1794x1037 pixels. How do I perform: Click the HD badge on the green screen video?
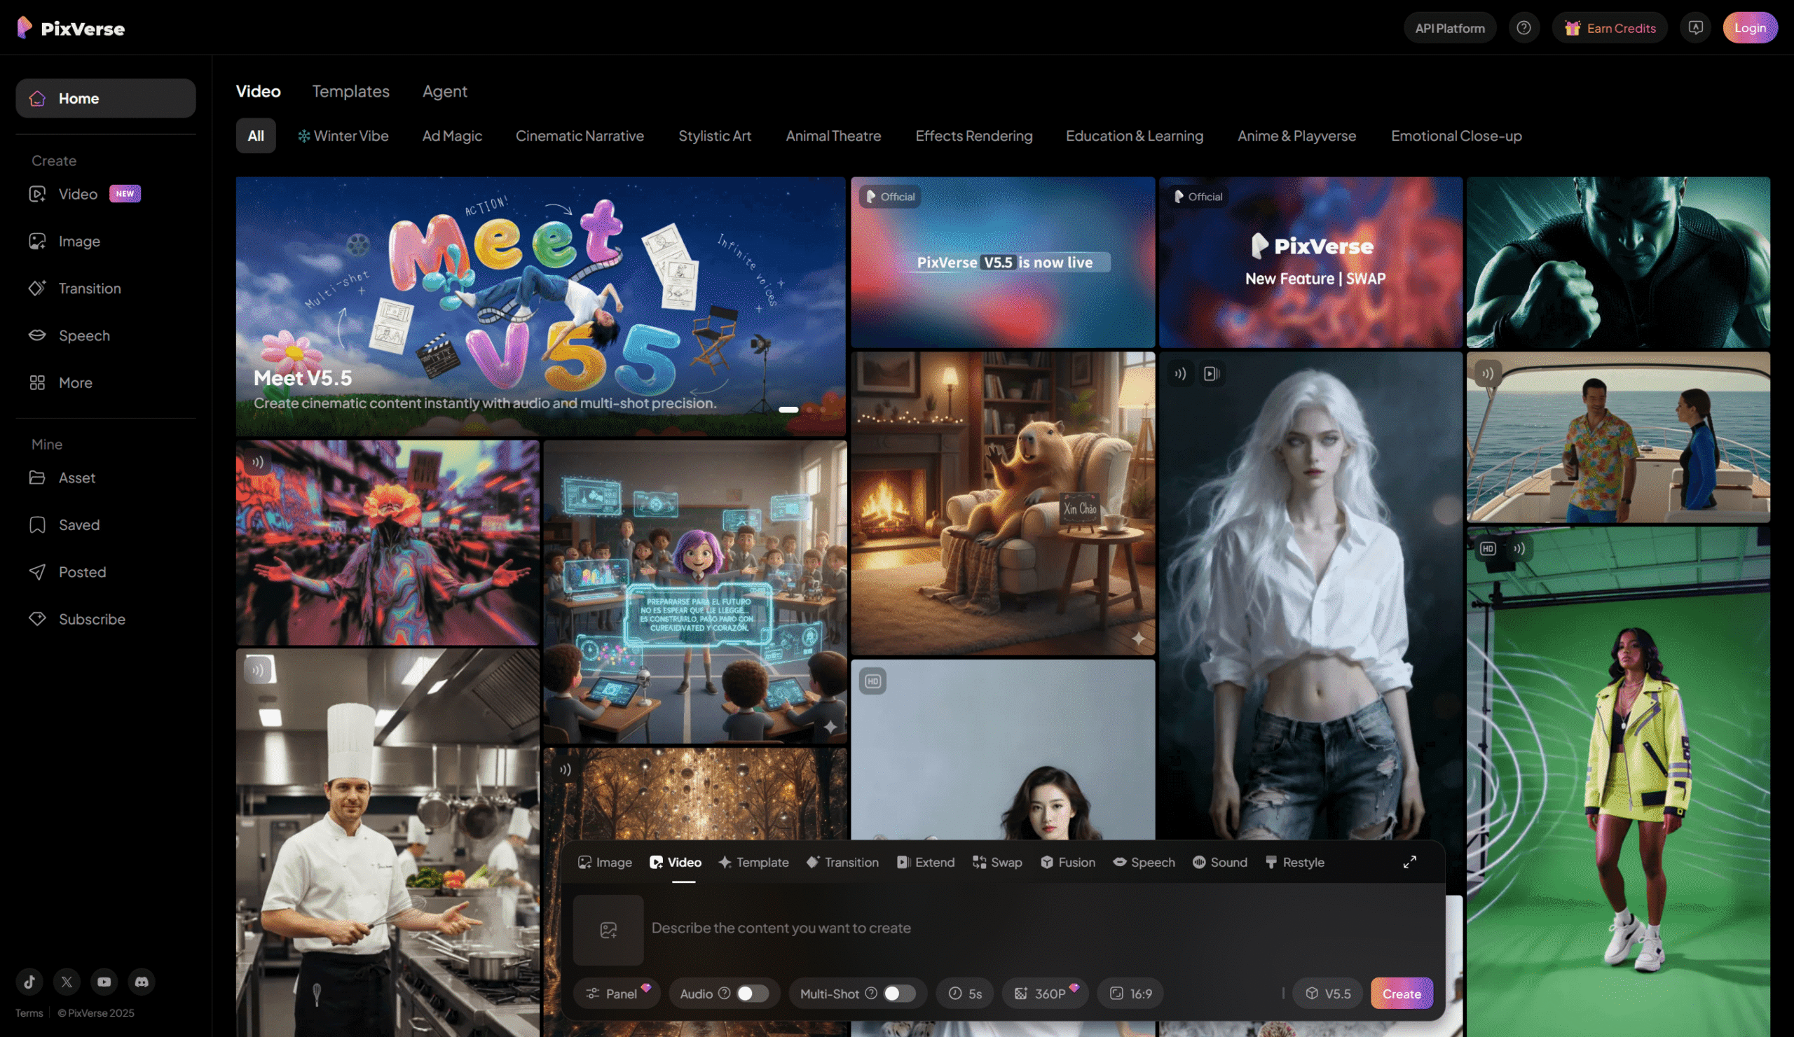tap(1487, 548)
